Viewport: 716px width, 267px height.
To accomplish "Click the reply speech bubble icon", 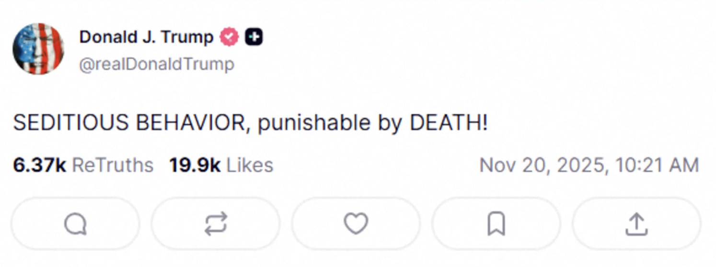I will (x=76, y=224).
